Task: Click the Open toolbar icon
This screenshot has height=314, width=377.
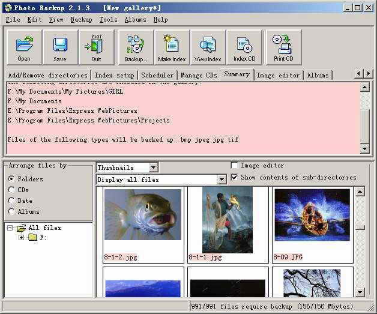Action: coord(24,47)
